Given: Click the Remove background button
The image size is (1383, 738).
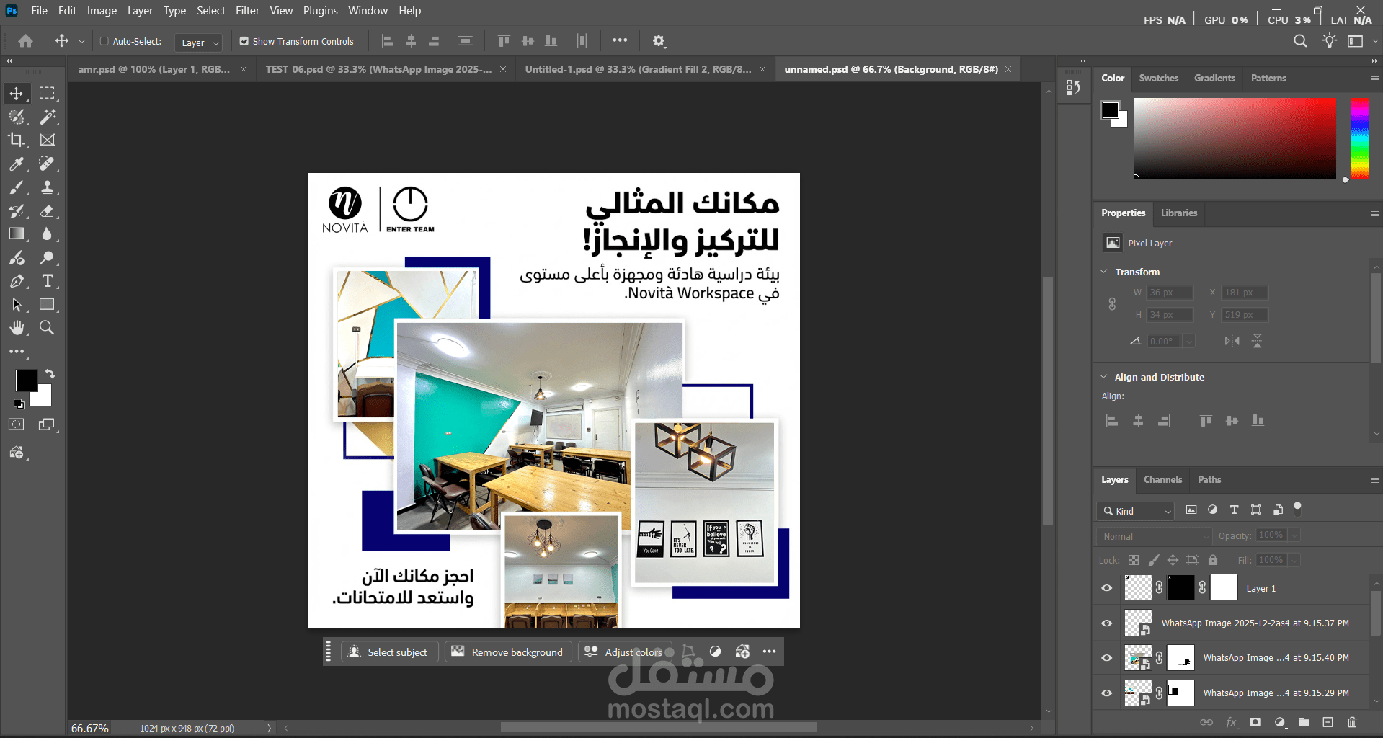Looking at the screenshot, I should (x=507, y=652).
